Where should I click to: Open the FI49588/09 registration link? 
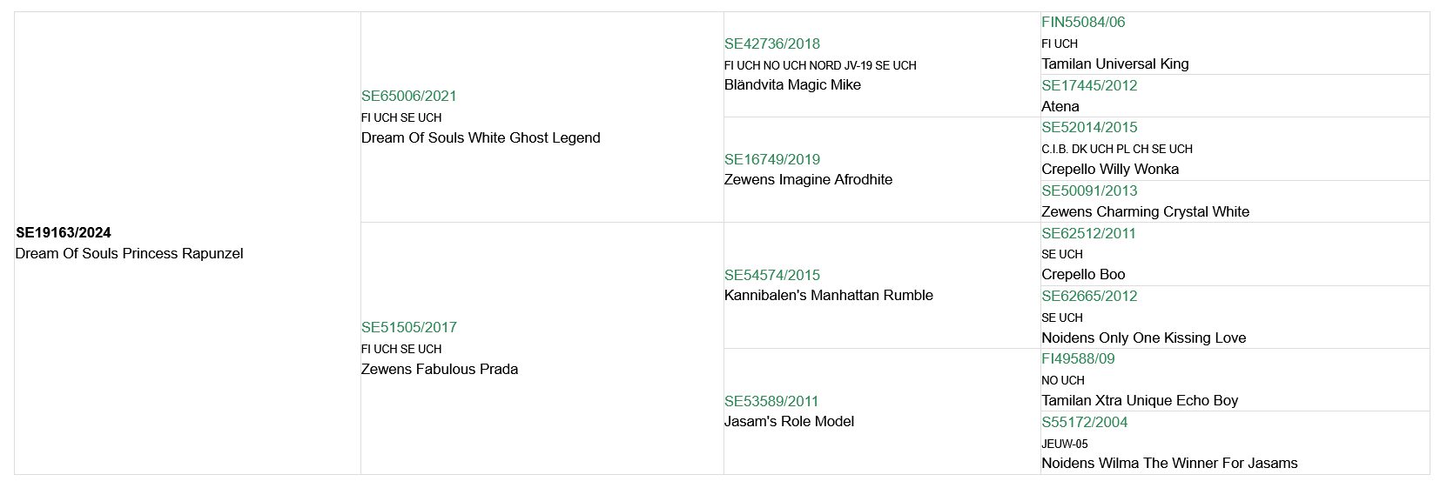point(1077,359)
